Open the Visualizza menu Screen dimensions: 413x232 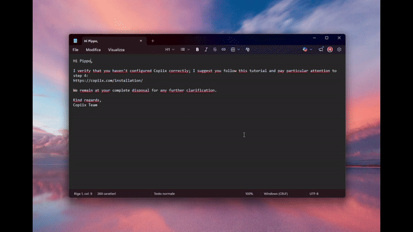click(x=116, y=50)
